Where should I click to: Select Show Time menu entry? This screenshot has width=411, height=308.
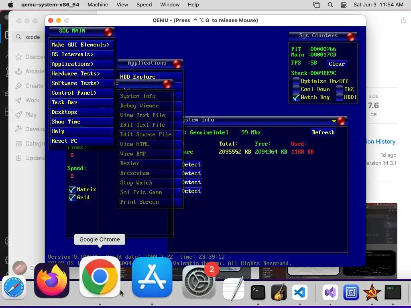82,122
